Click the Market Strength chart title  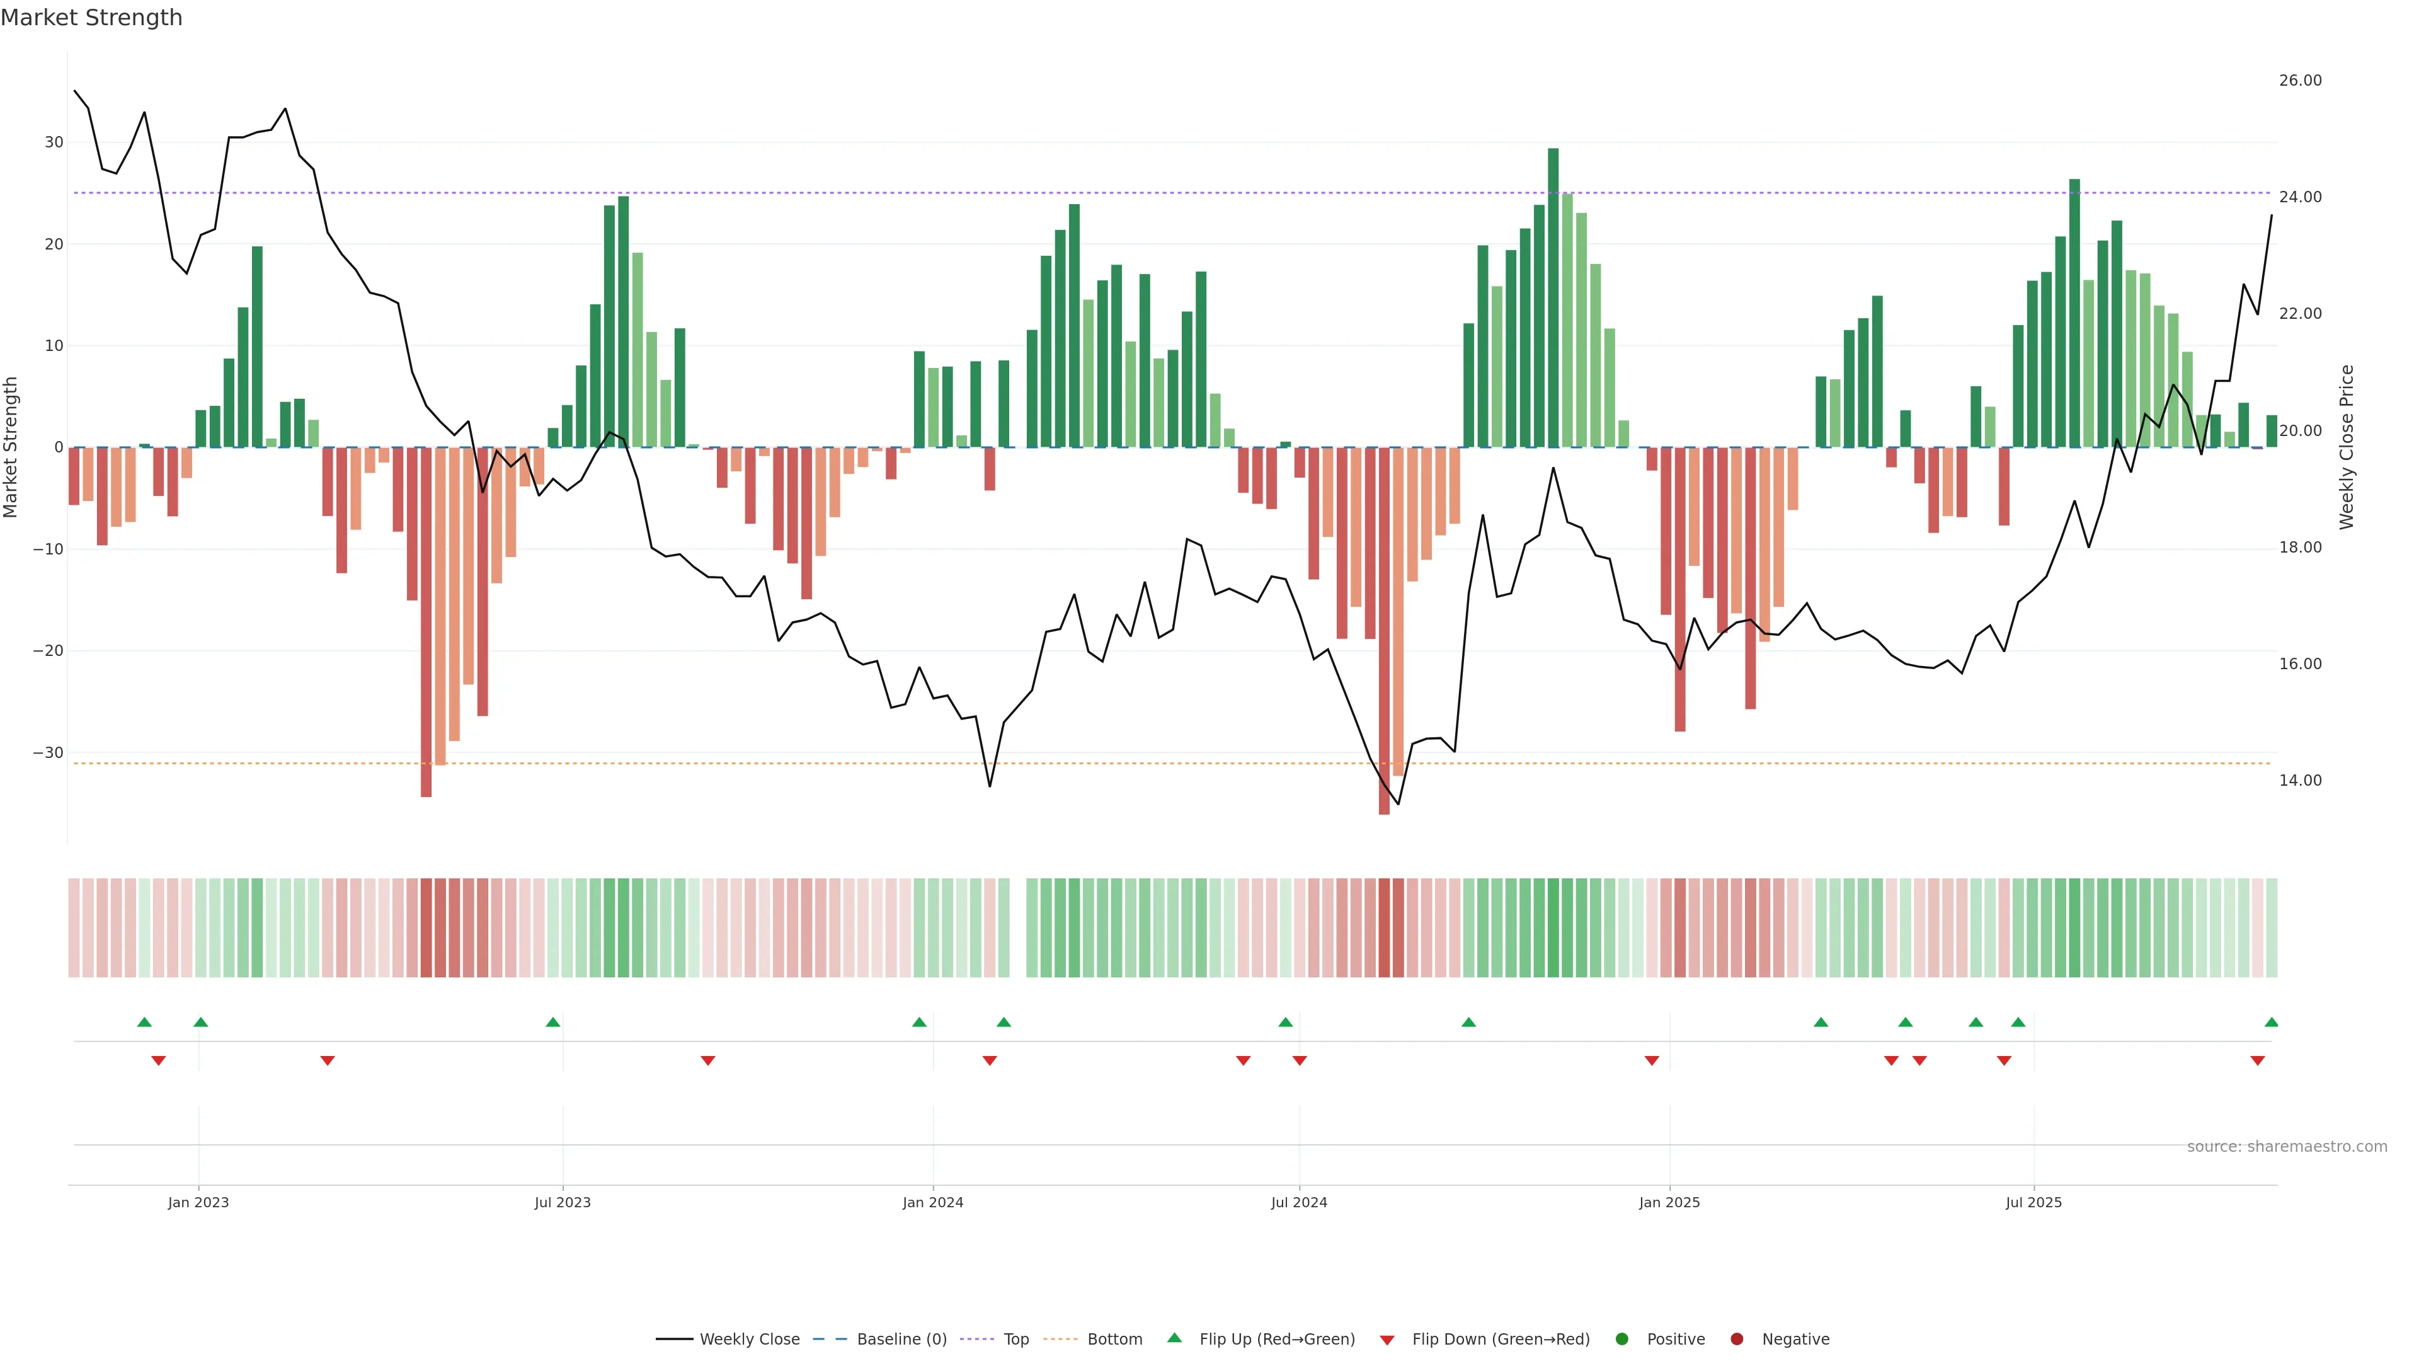(91, 18)
